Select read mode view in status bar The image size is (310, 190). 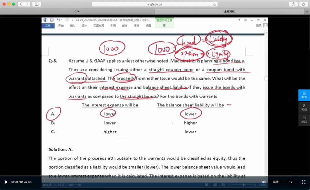[x=206, y=185]
